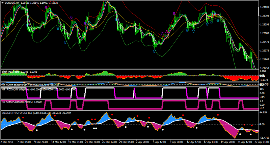This screenshot has width=270, height=145.
Task: Click the '12 Apr 12:00' time label
Action: pos(194,142)
